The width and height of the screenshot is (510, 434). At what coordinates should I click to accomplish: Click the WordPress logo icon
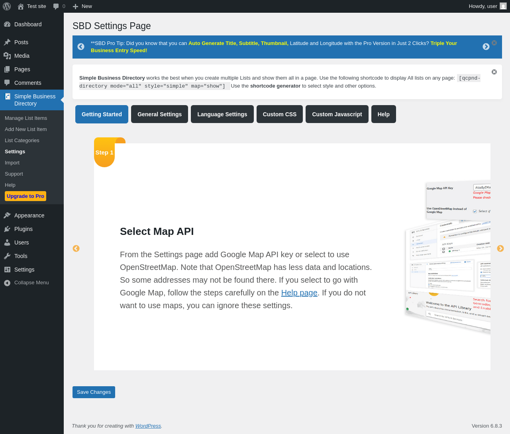7,6
